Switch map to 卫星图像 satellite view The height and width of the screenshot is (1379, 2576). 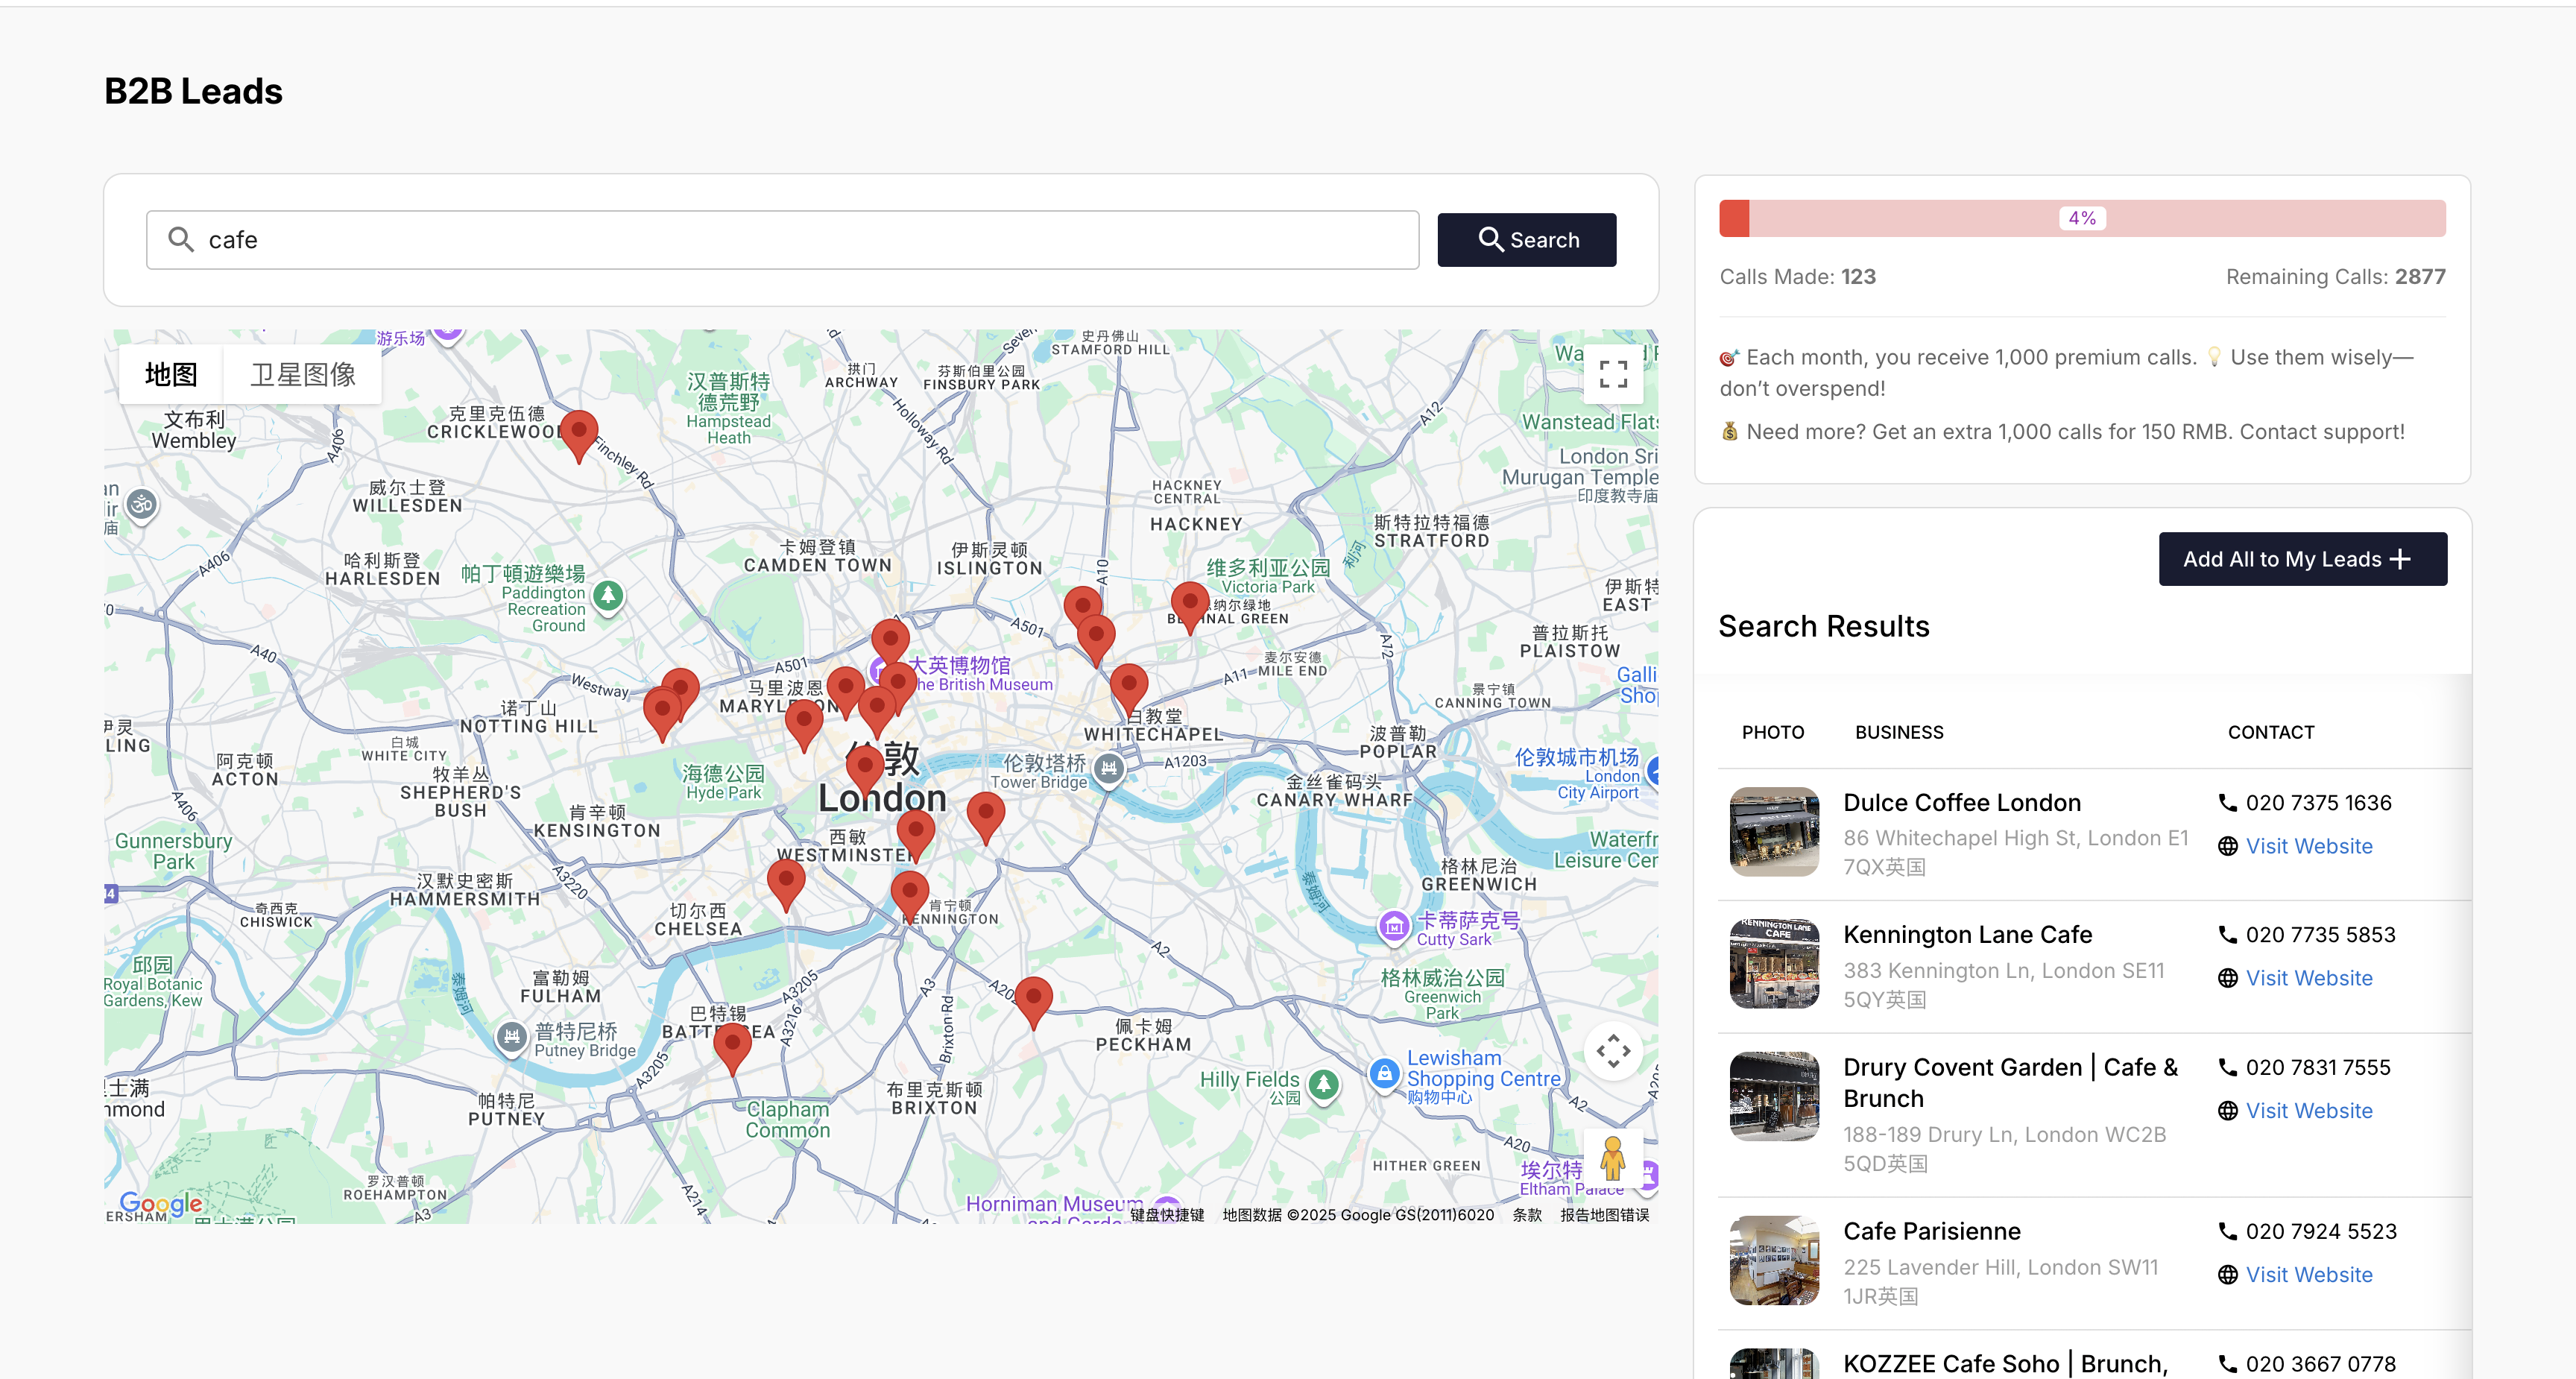[x=302, y=375]
